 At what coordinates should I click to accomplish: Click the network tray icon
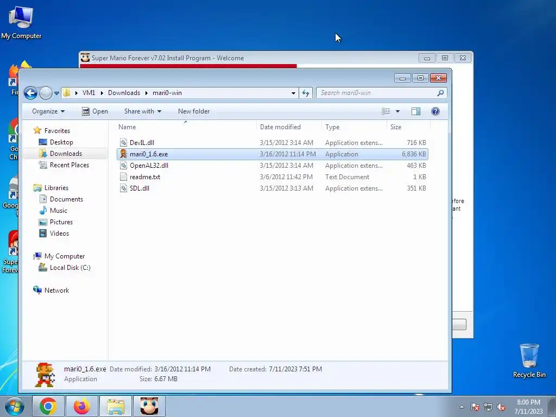(488, 407)
